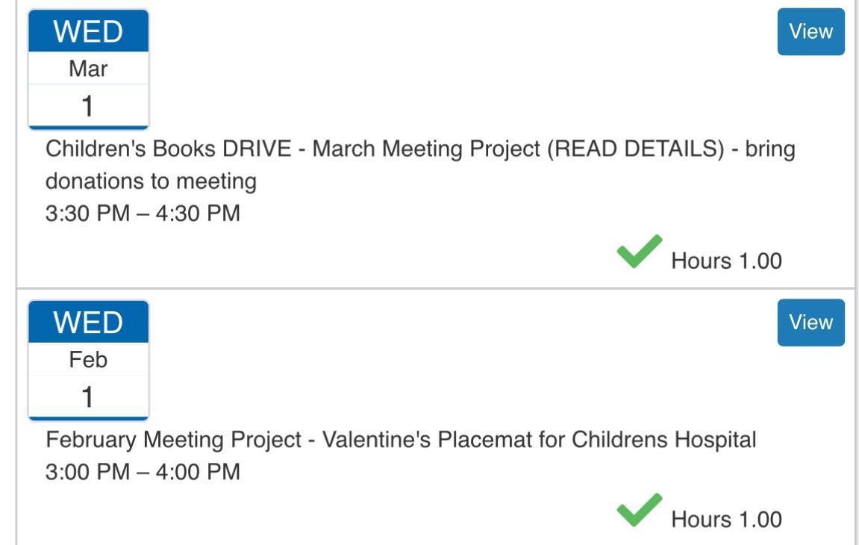Viewport: 859px width, 545px height.
Task: Click Hours 1.00 on the March event
Action: click(x=726, y=261)
